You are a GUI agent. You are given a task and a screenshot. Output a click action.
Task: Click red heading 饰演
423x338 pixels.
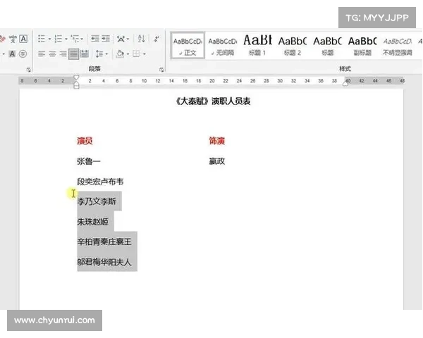217,141
